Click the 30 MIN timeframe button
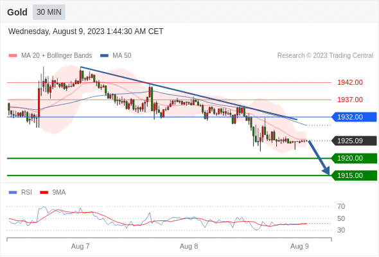 pyautogui.click(x=49, y=12)
